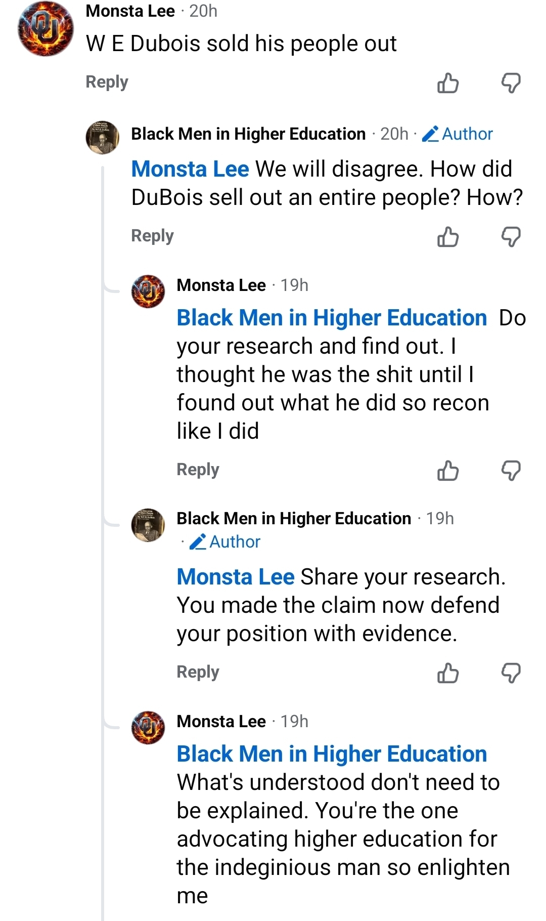Dislike the "Do your research" reply

tap(511, 471)
